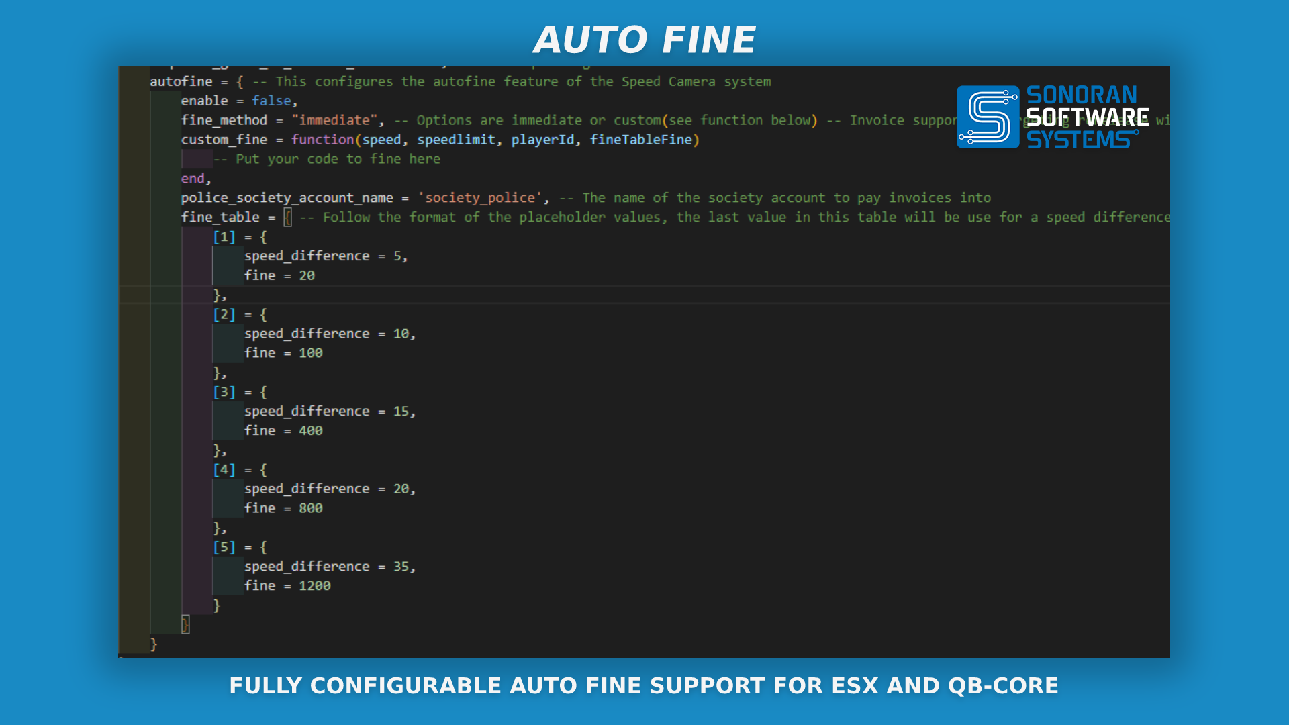Click the "immediate" fine_method string
The width and height of the screenshot is (1289, 725).
coord(334,120)
